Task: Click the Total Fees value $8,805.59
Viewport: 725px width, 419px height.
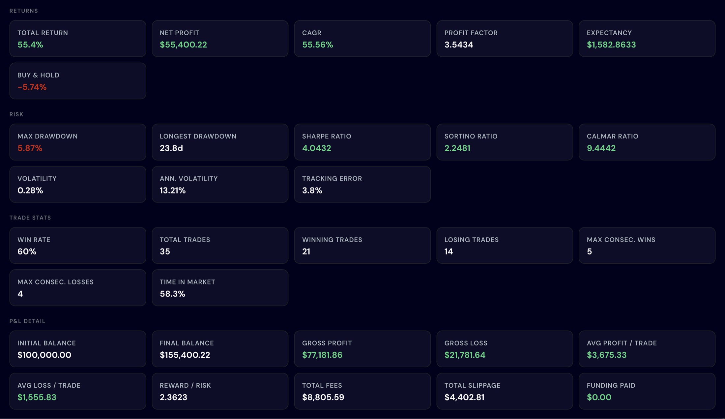Action: coord(323,397)
